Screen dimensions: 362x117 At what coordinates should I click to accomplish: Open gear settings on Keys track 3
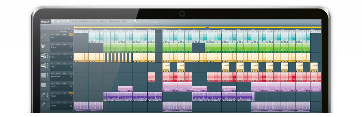pos(48,56)
